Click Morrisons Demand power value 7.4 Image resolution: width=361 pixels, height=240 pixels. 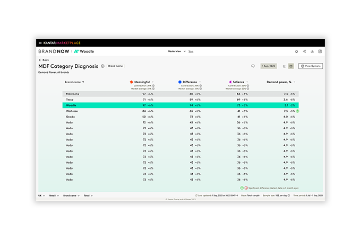coord(286,94)
